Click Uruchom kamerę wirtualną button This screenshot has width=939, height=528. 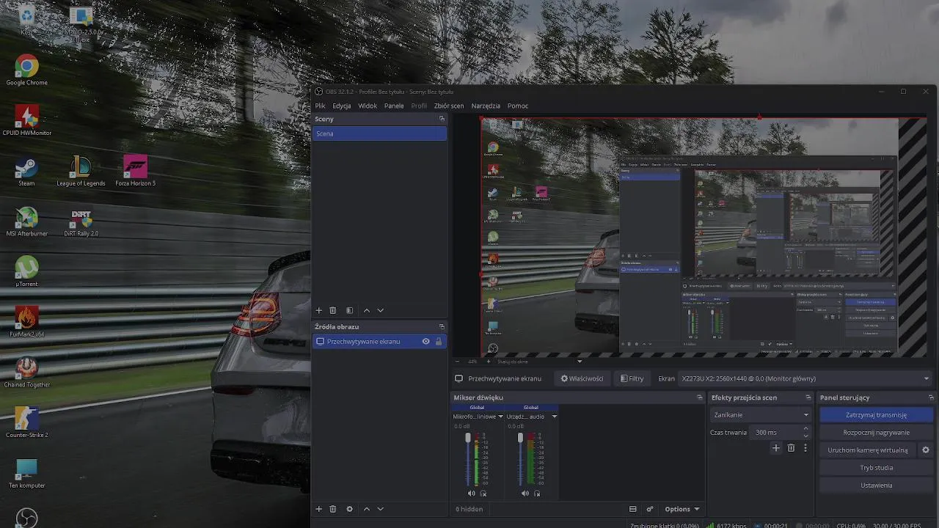868,450
